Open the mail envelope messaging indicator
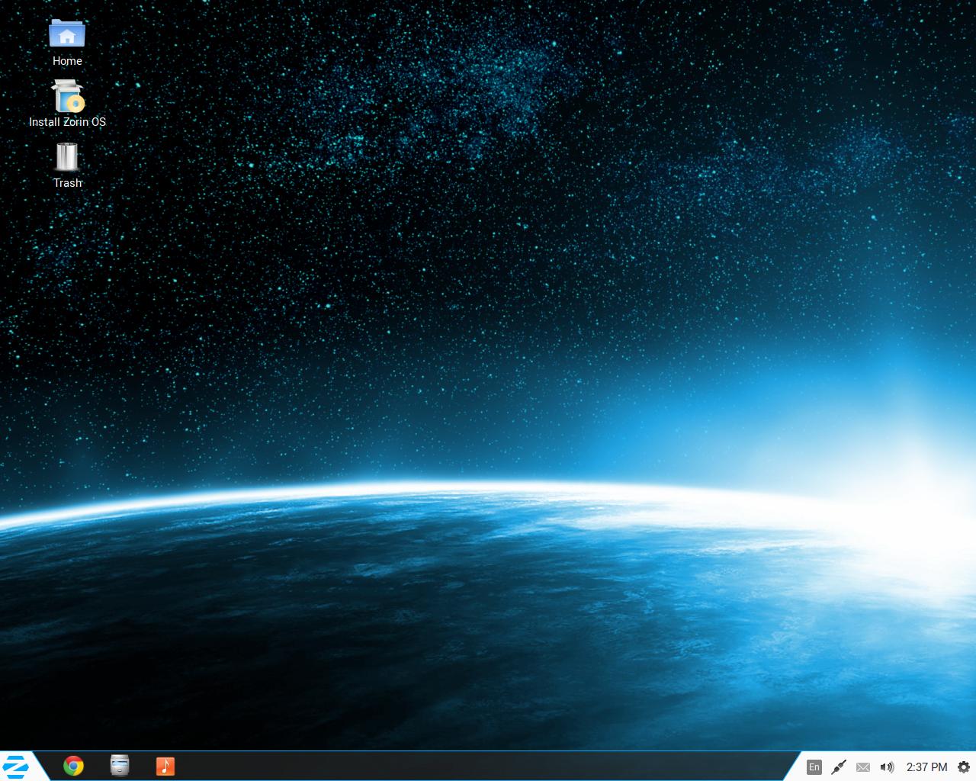This screenshot has height=781, width=976. click(x=863, y=767)
